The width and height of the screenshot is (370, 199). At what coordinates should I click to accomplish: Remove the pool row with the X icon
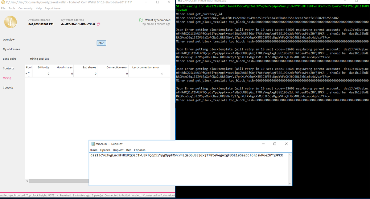(162, 74)
